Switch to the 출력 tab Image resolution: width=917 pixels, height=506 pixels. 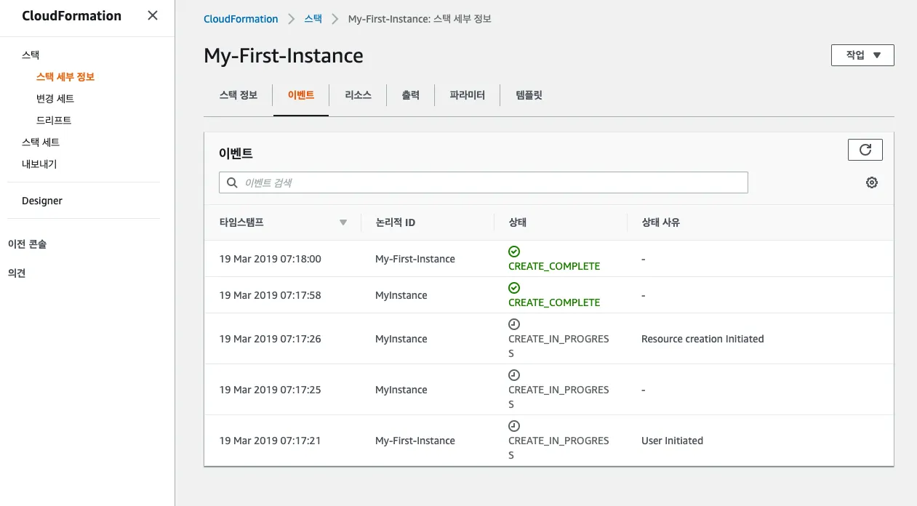(x=411, y=95)
